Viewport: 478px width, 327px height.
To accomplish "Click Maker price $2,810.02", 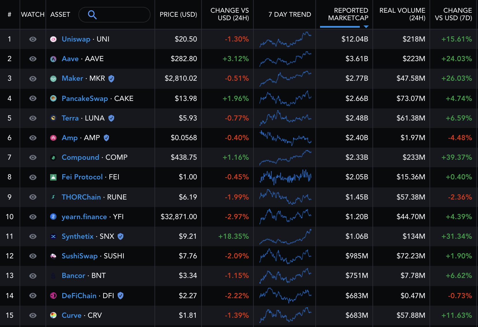I will [x=181, y=78].
